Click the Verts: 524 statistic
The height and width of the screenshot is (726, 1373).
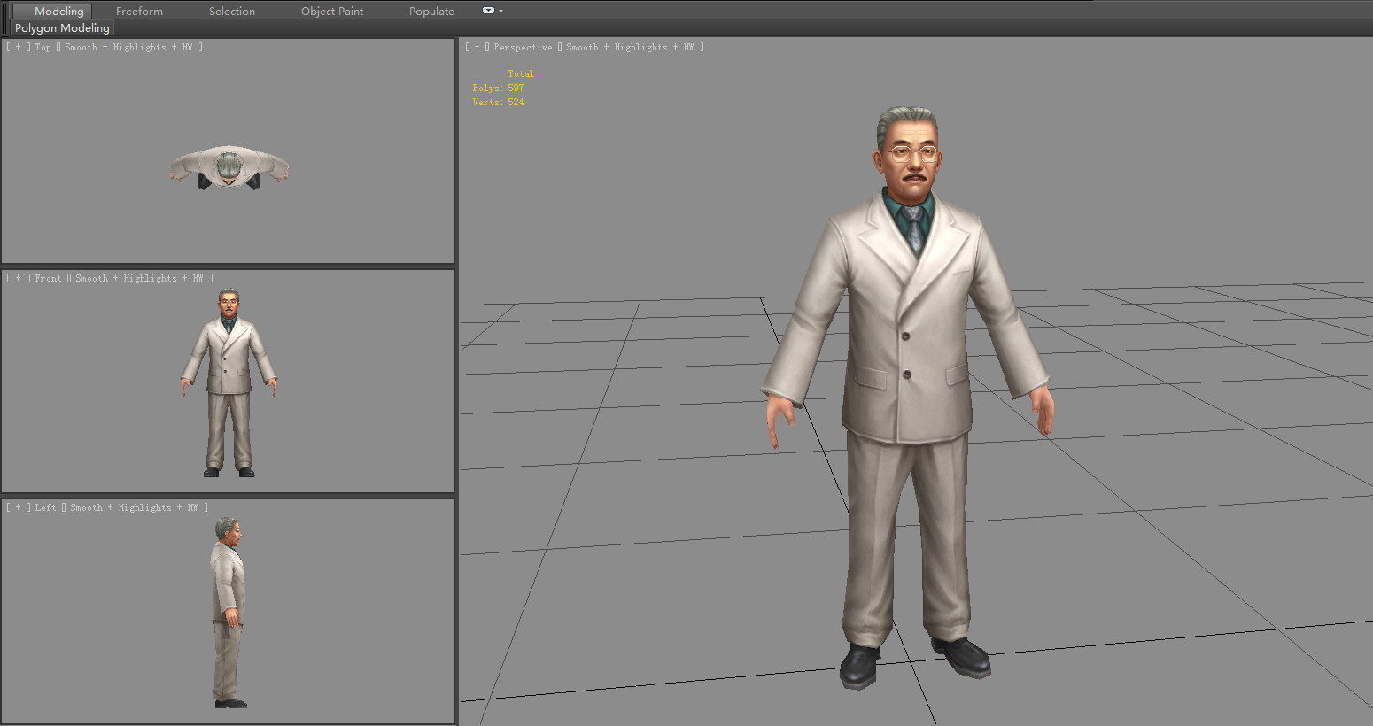[498, 102]
